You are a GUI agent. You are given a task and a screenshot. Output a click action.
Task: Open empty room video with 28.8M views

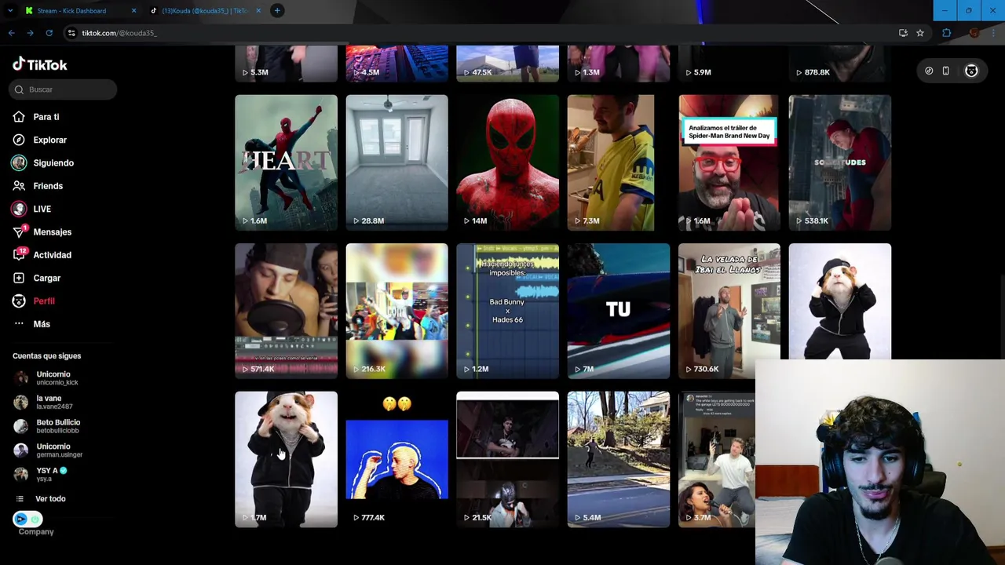397,162
